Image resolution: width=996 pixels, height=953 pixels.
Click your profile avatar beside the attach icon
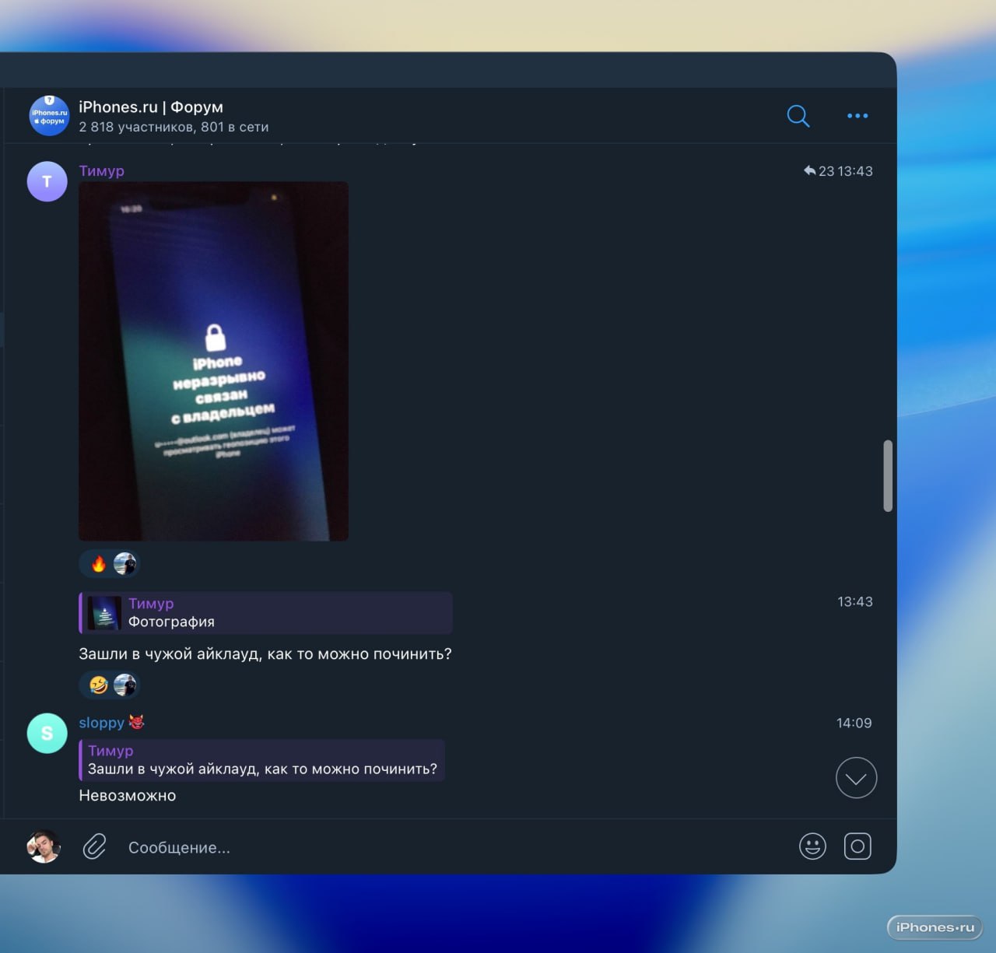coord(44,846)
